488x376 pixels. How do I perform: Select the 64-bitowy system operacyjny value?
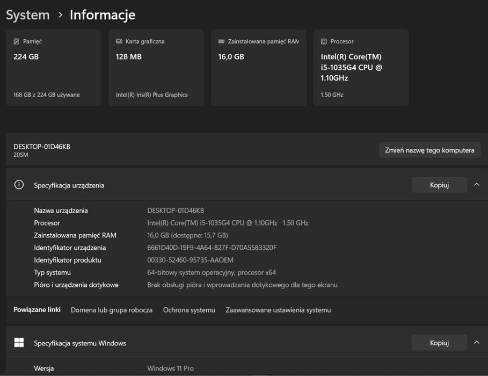[212, 272]
